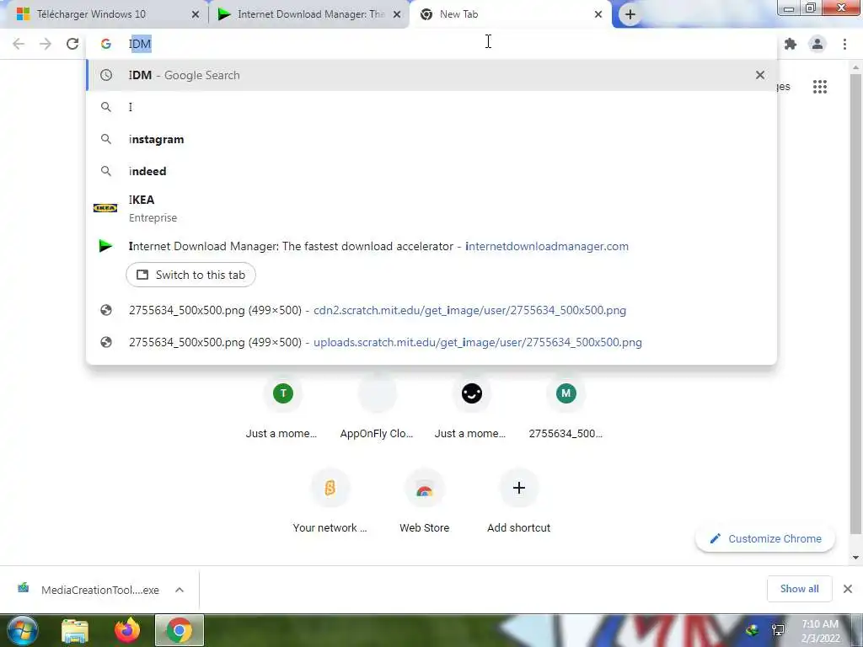Open the Web Store shortcut
Screen dimensions: 863x647
pos(425,500)
